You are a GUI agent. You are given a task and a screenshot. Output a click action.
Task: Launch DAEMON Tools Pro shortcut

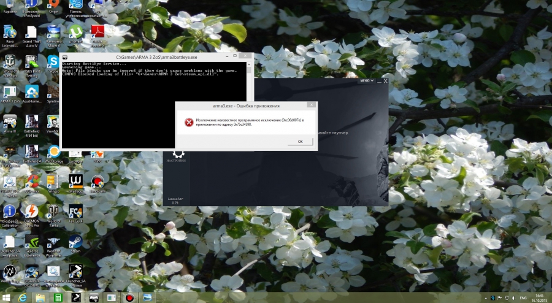click(x=32, y=217)
